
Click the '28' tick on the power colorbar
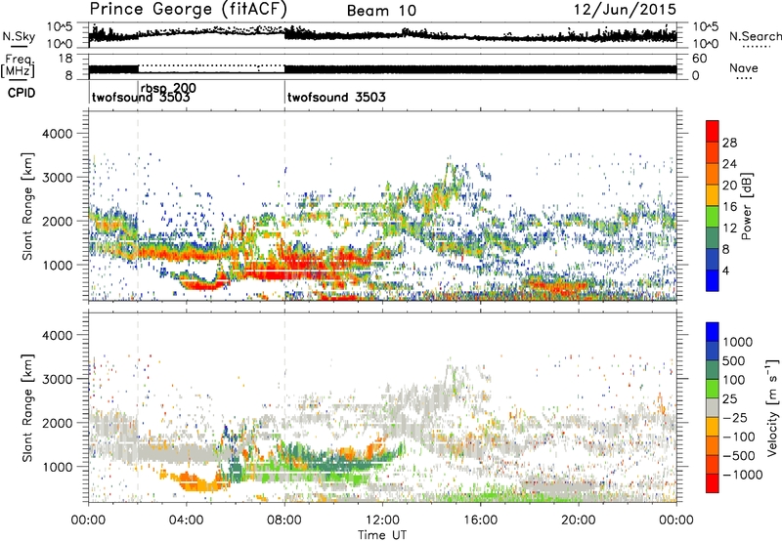click(729, 143)
